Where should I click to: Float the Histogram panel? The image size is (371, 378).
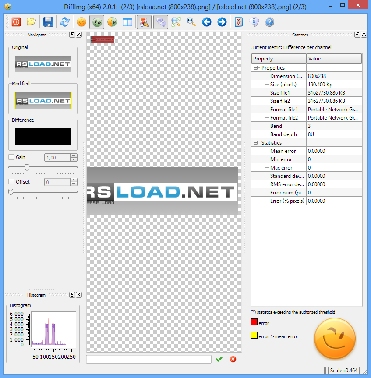72,295
